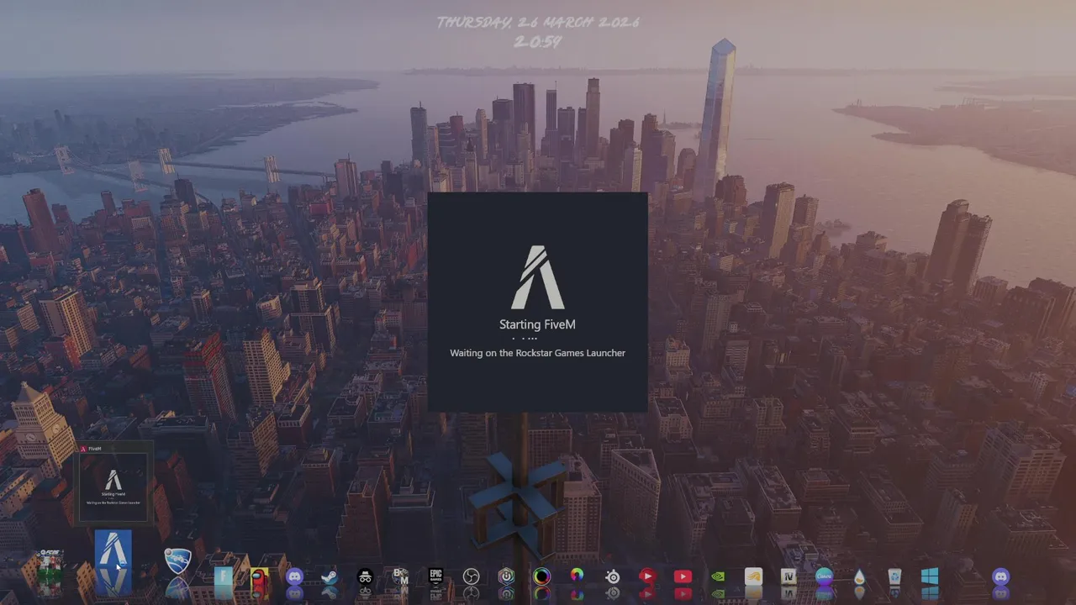Open the Canva dock icon

pos(824,576)
